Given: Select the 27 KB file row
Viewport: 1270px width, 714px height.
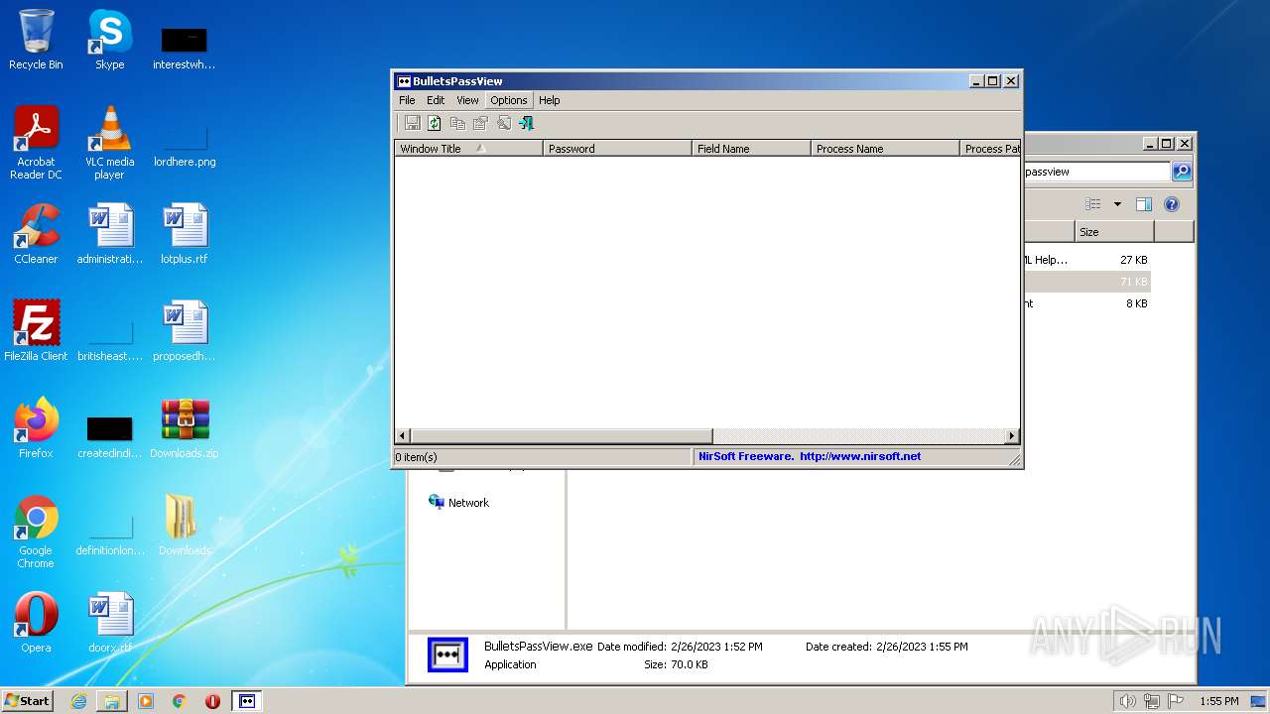Looking at the screenshot, I should (1086, 260).
